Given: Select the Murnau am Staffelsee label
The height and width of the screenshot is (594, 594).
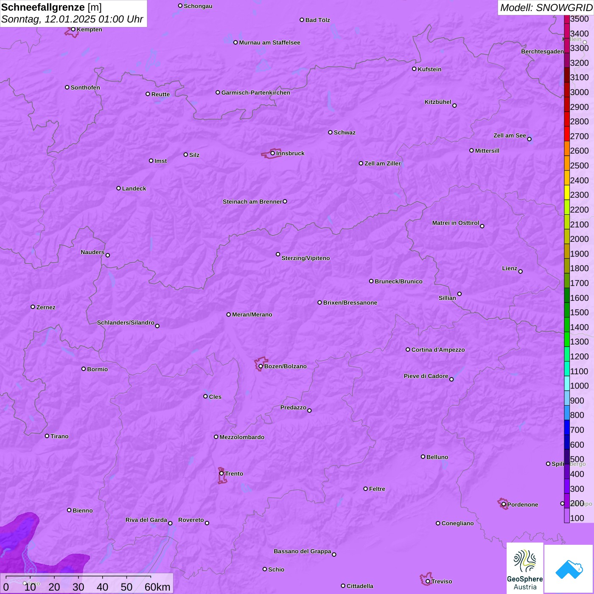Looking at the screenshot, I should tap(270, 42).
